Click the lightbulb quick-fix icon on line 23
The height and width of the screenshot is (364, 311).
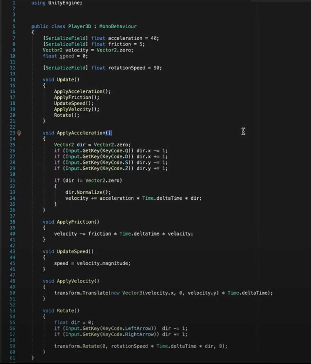tap(19, 133)
